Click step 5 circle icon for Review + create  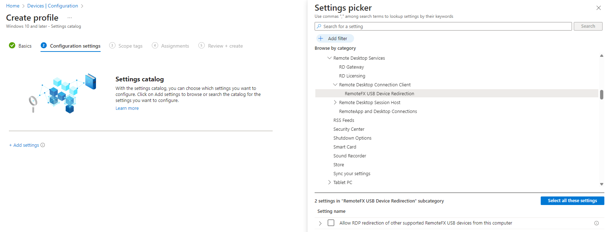pos(202,45)
